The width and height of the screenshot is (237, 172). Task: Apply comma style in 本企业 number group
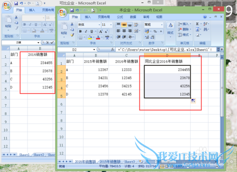tap(161, 31)
